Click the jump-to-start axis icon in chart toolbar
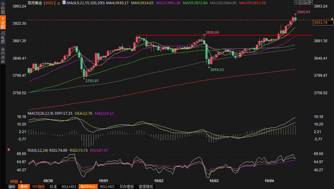Image resolution: width=334 pixels, height=189 pixels. 301,3
